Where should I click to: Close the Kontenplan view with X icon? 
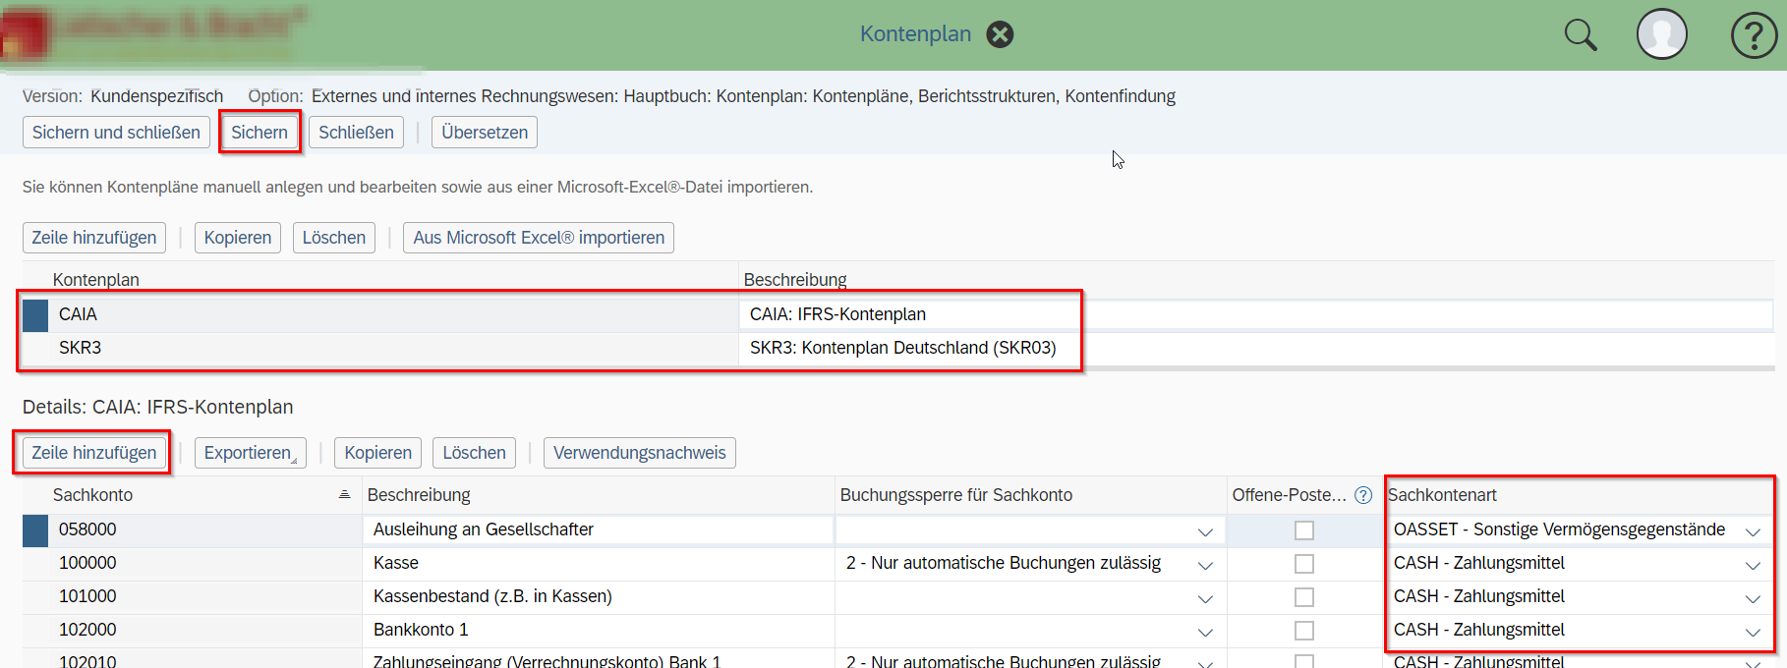[x=1000, y=34]
